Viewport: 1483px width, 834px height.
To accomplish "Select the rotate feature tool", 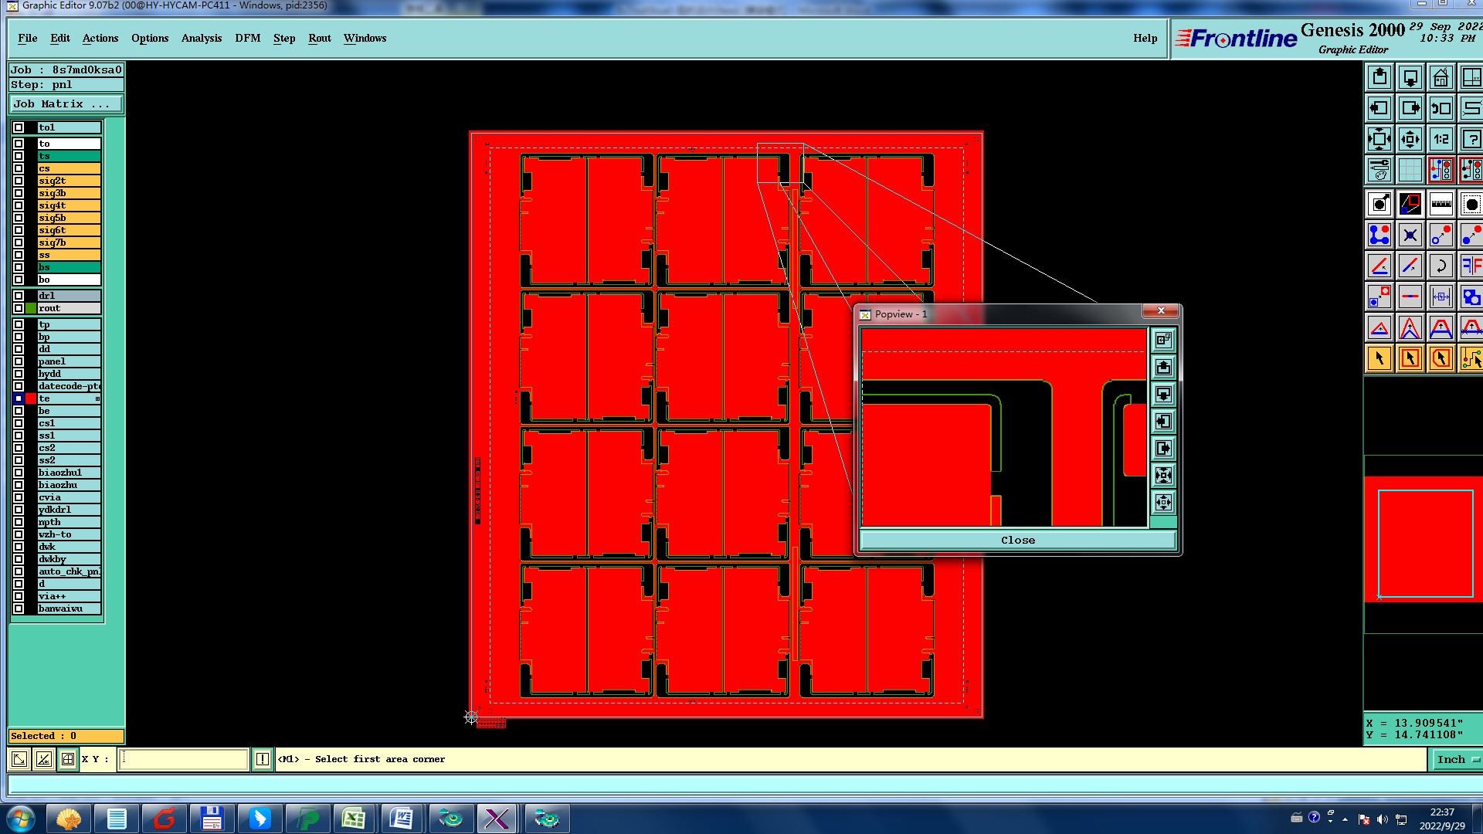I will point(1441,266).
